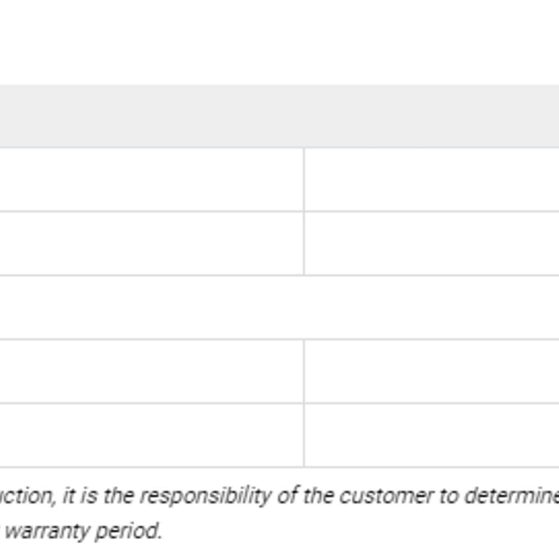The image size is (559, 559).
Task: Click the second row's right empty cell
Action: tap(432, 243)
